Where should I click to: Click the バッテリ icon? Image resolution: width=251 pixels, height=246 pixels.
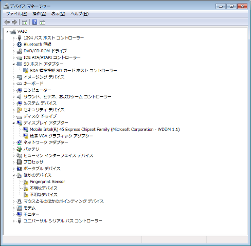(x=20, y=149)
